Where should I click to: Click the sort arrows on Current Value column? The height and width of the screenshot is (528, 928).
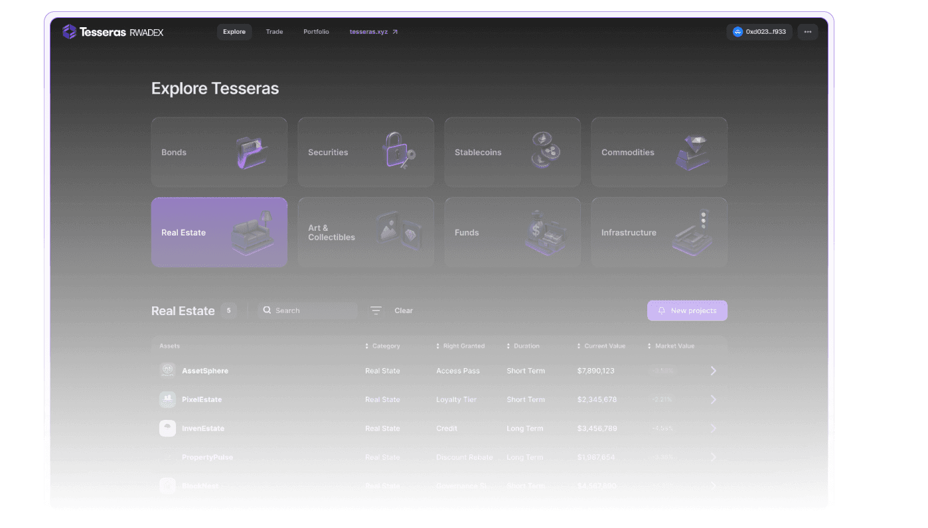pyautogui.click(x=579, y=346)
